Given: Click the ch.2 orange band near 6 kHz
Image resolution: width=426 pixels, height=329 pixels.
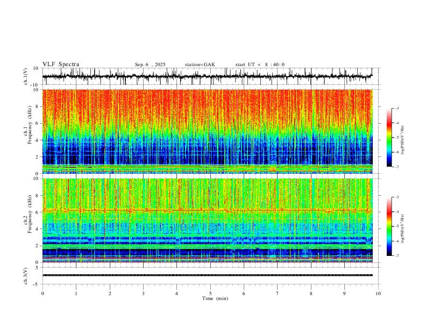Looking at the screenshot, I should point(208,210).
